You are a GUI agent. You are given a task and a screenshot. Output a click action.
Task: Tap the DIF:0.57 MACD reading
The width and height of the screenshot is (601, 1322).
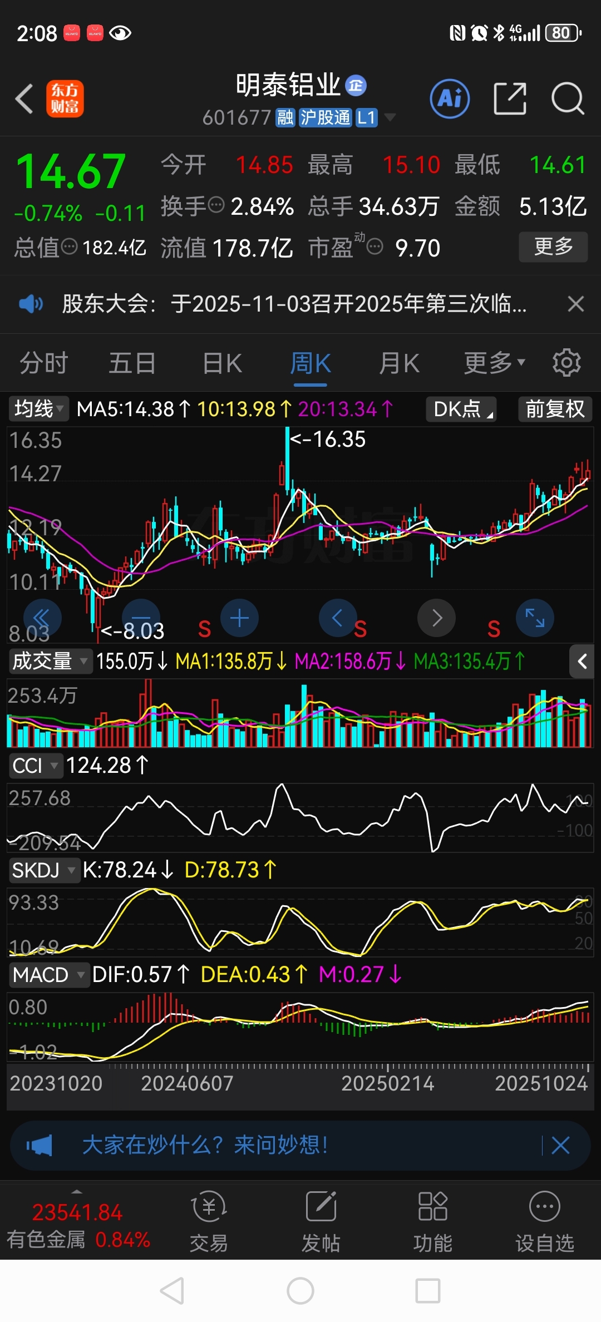click(x=141, y=975)
